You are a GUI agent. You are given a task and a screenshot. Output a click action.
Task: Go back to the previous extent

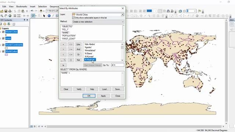pyautogui.click(x=24, y=16)
